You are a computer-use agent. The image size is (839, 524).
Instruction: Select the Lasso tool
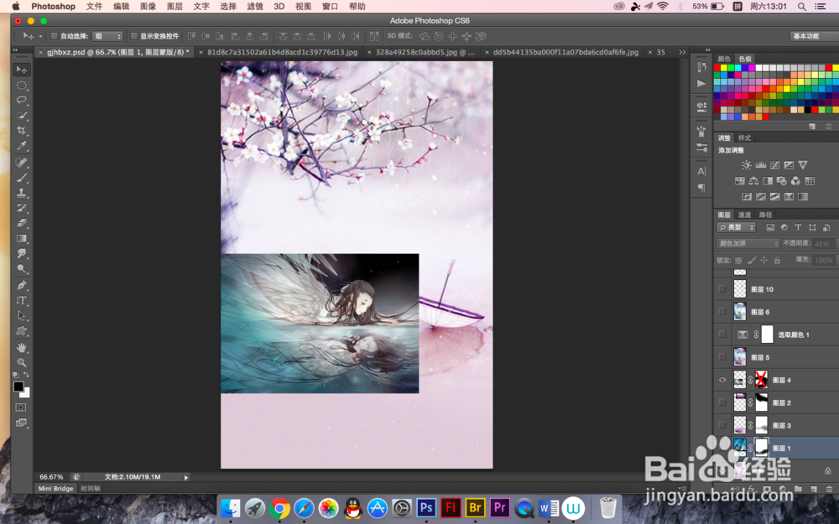pos(22,100)
